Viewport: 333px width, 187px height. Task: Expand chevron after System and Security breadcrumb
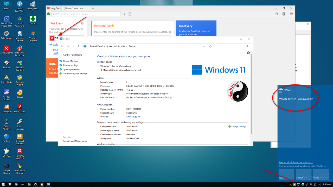[x=127, y=46]
